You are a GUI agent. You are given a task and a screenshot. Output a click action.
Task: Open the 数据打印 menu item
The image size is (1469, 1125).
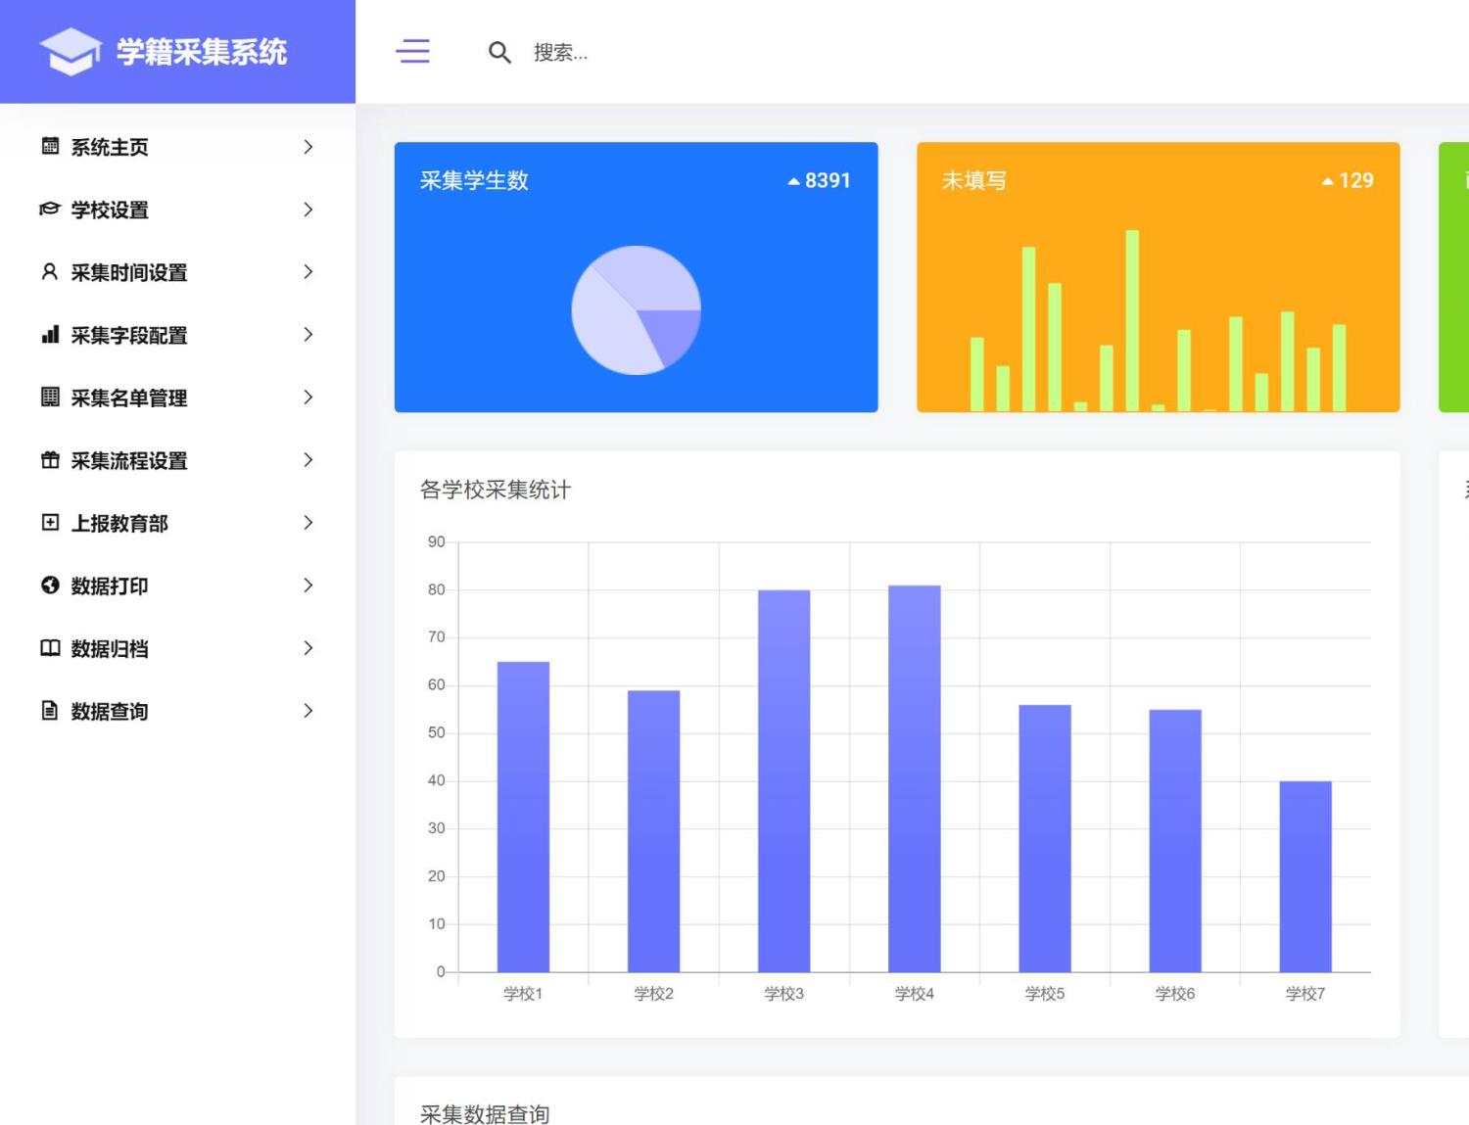click(x=177, y=586)
